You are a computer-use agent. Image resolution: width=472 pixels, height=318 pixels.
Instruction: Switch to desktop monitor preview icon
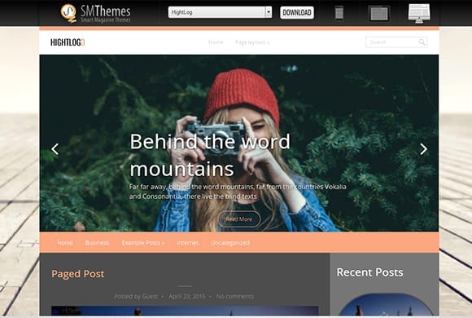[419, 13]
